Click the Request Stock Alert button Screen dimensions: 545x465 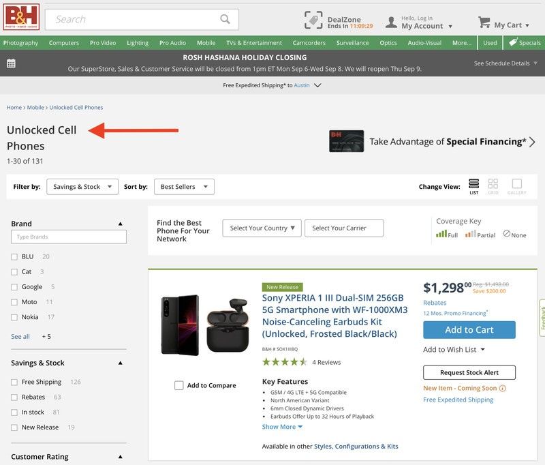[x=469, y=373]
